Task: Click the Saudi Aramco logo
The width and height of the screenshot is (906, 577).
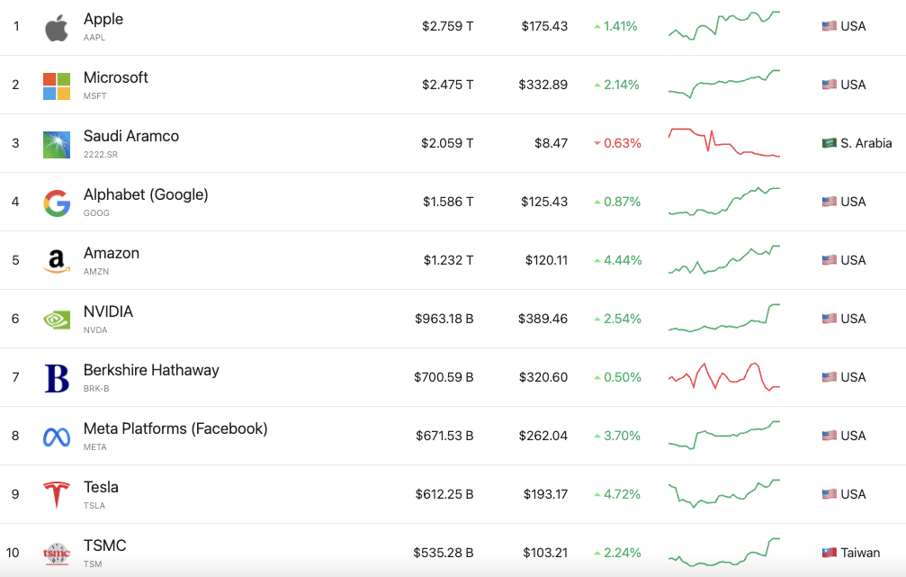Action: coord(57,145)
